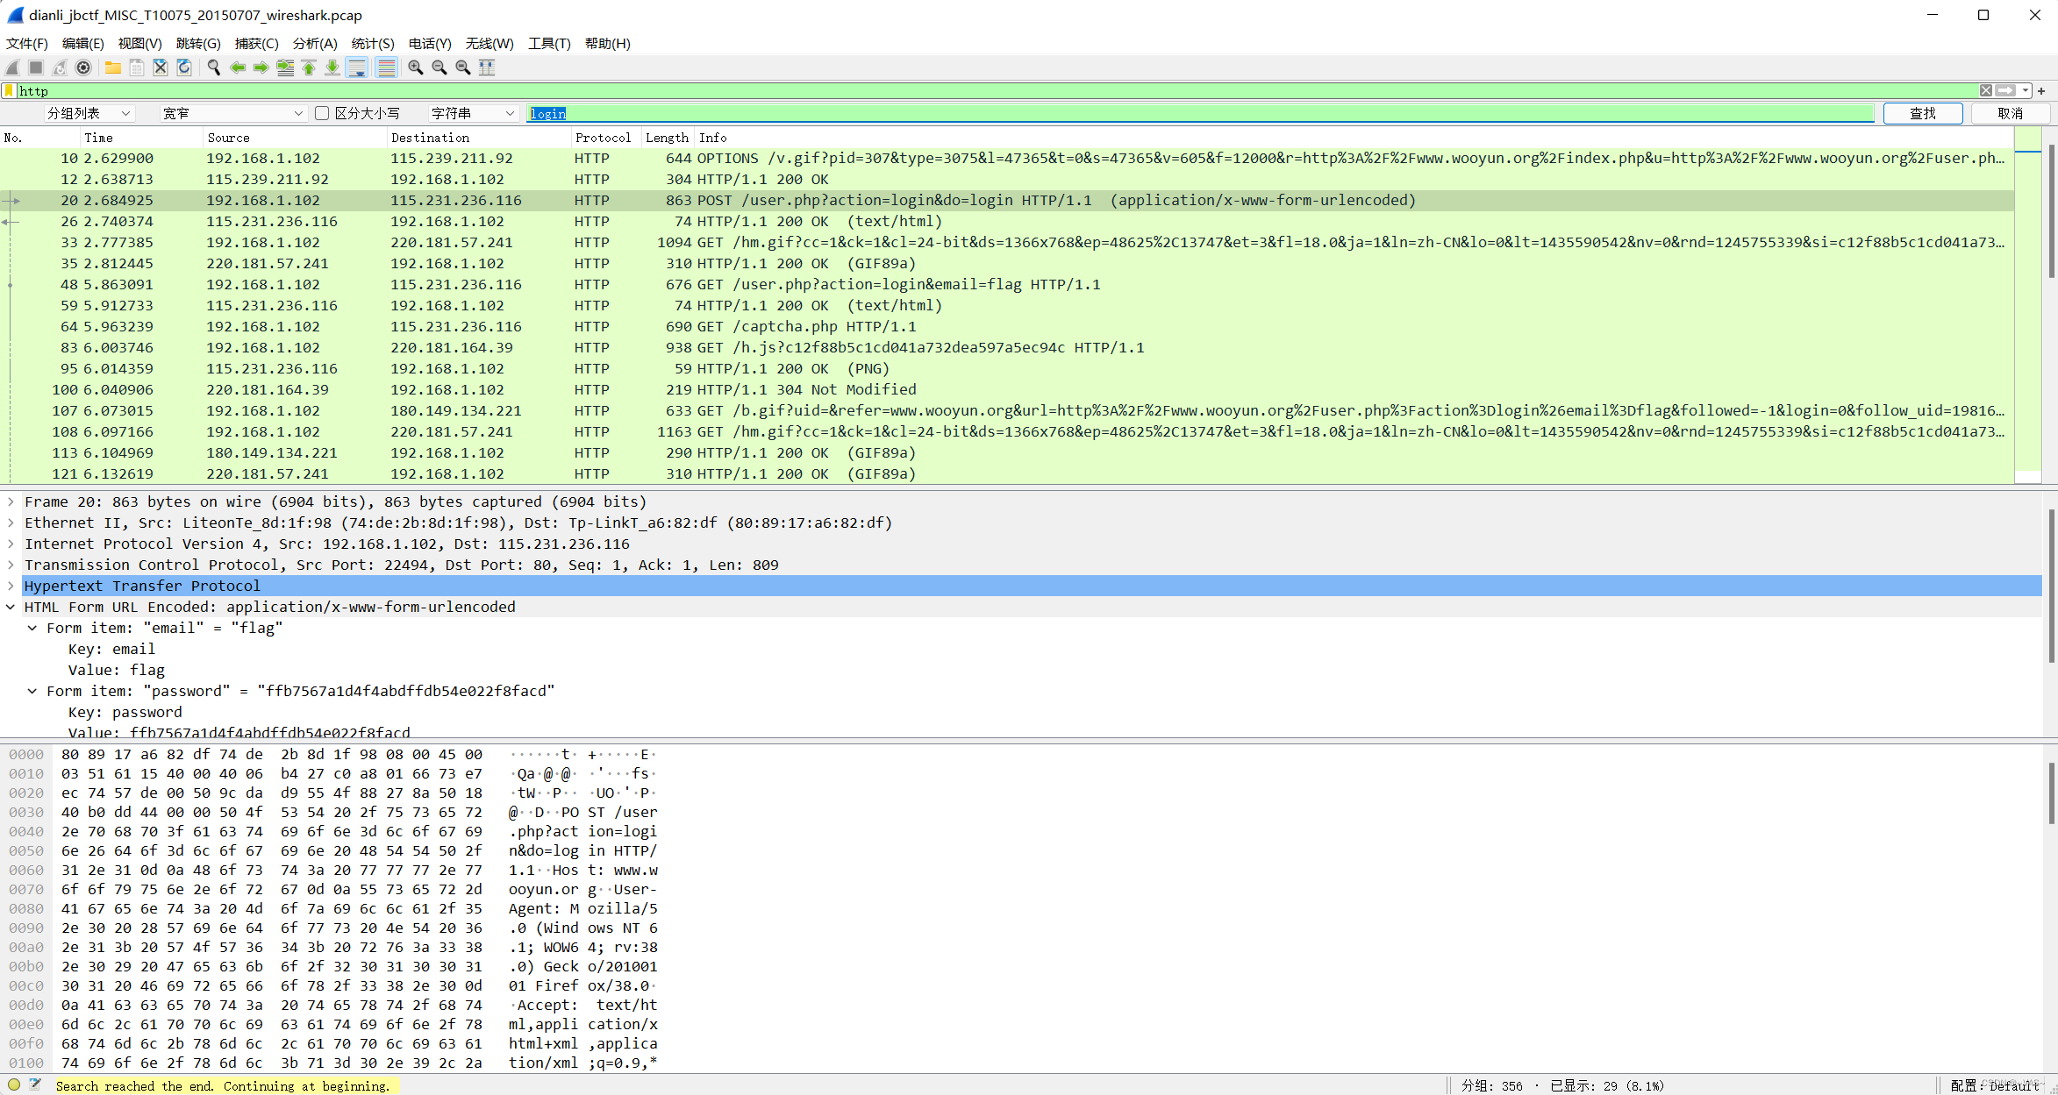The height and width of the screenshot is (1095, 2058).
Task: Open the 编辑(E) menu
Action: coord(82,43)
